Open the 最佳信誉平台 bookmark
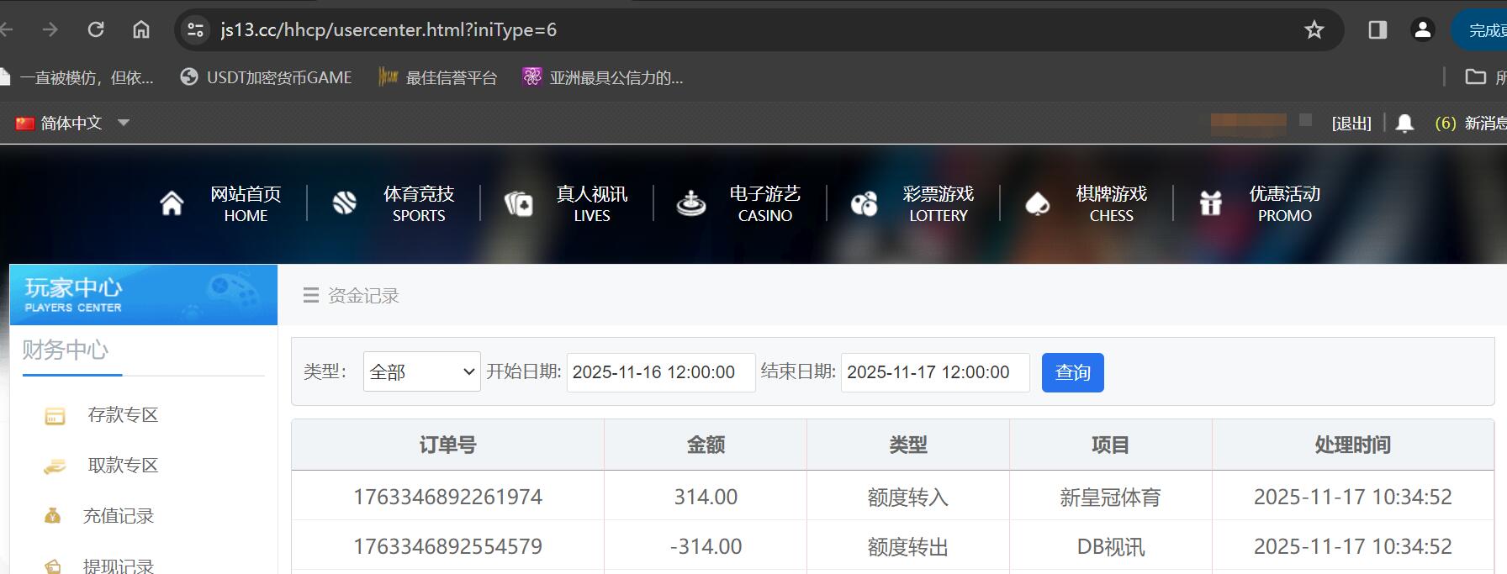The image size is (1507, 574). (x=438, y=77)
